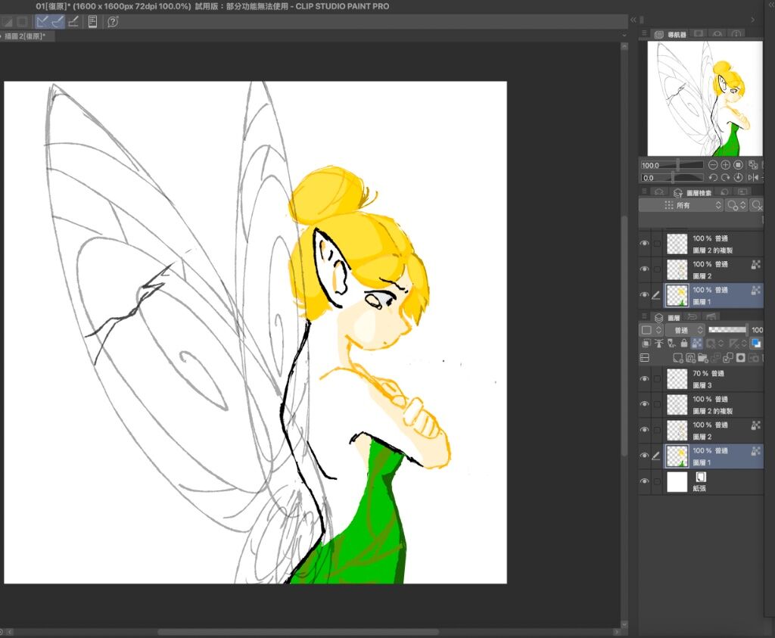775x638 pixels.
Task: Create a new layer folder icon
Action: tap(703, 358)
